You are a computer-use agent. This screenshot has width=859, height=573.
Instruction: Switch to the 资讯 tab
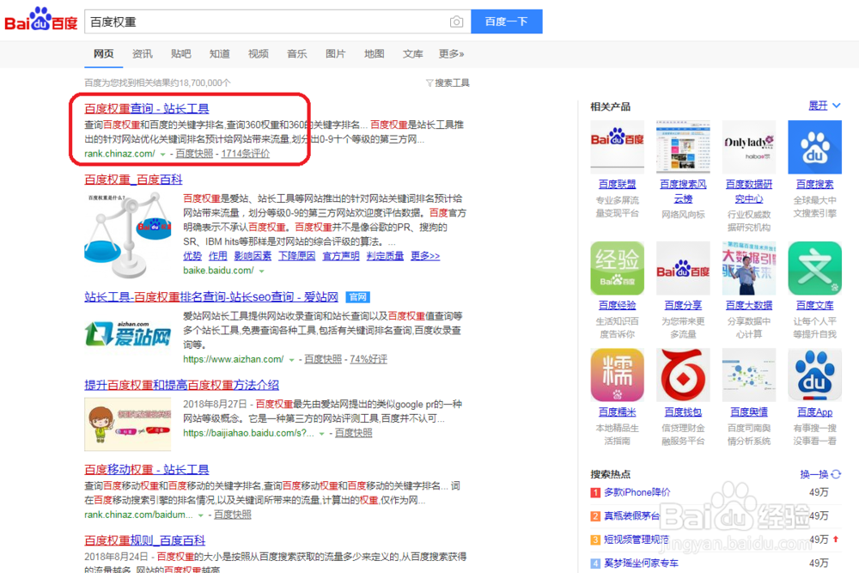tap(143, 53)
